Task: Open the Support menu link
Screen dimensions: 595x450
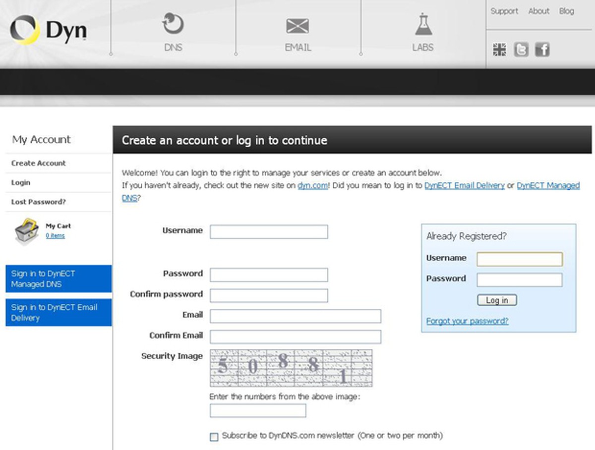Action: [504, 11]
